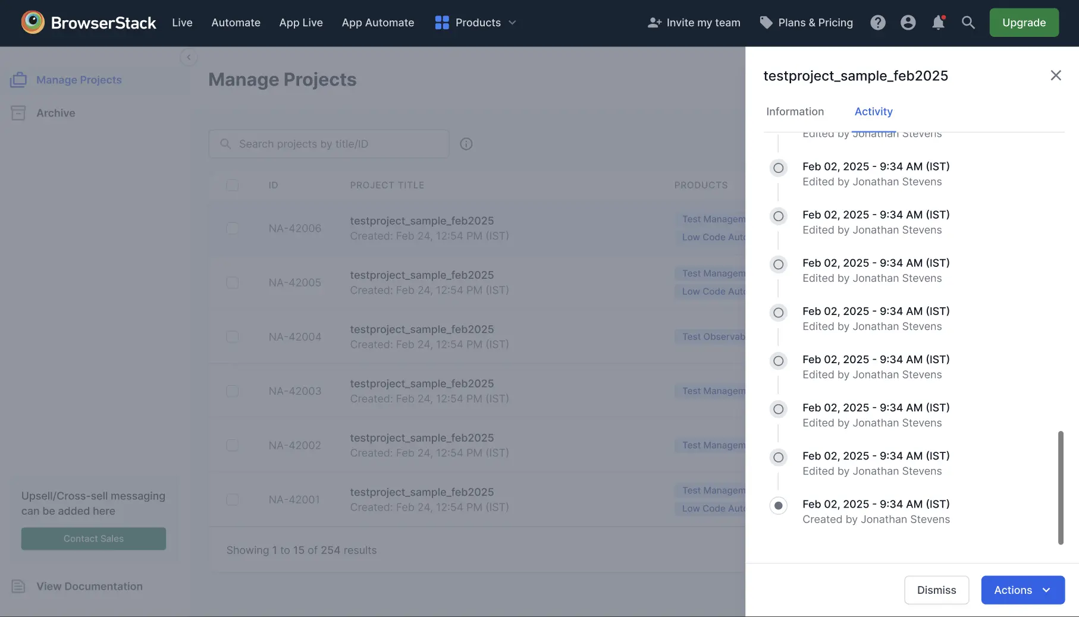Click the green Upgrade button
Image resolution: width=1079 pixels, height=617 pixels.
pos(1024,23)
